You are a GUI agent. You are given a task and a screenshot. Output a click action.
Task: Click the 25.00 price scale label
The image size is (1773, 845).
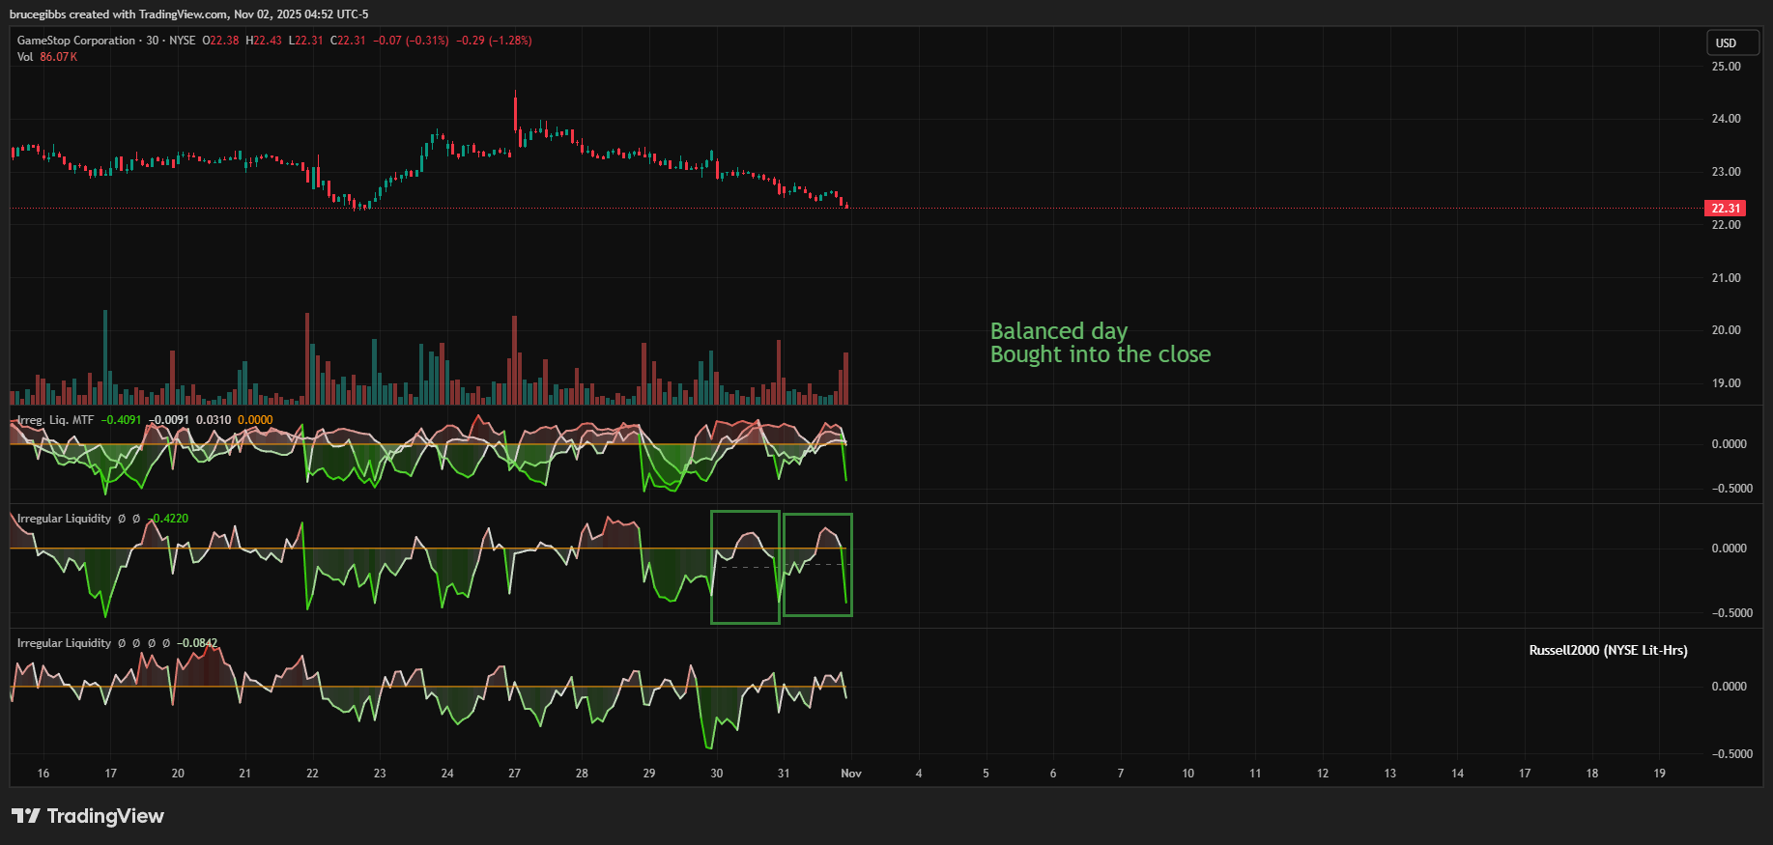point(1726,67)
